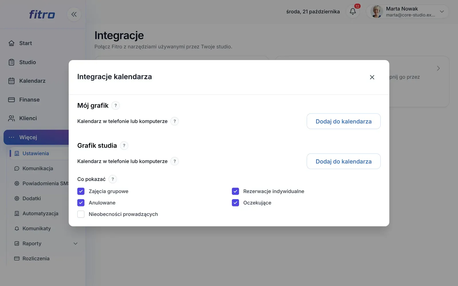This screenshot has width=458, height=286.
Task: Click chevron arrow on right integration card
Action: coord(438,68)
